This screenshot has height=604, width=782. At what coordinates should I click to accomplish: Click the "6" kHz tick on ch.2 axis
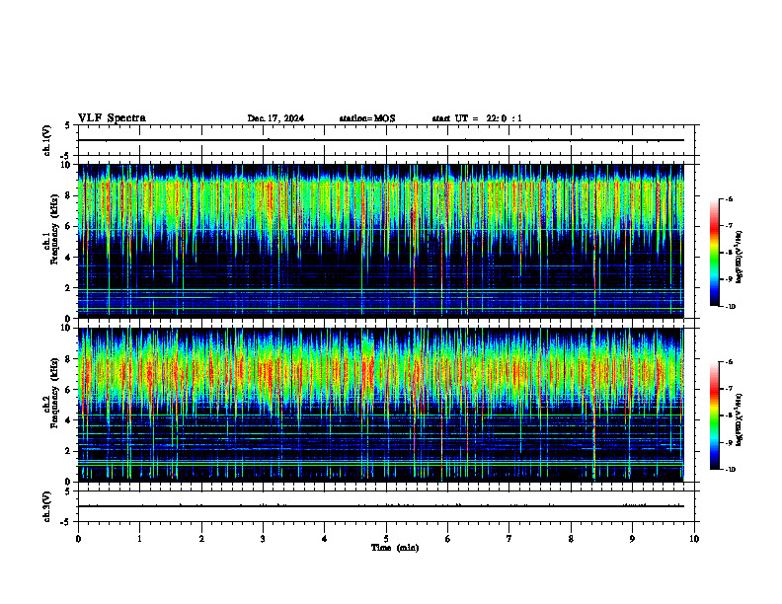(69, 390)
